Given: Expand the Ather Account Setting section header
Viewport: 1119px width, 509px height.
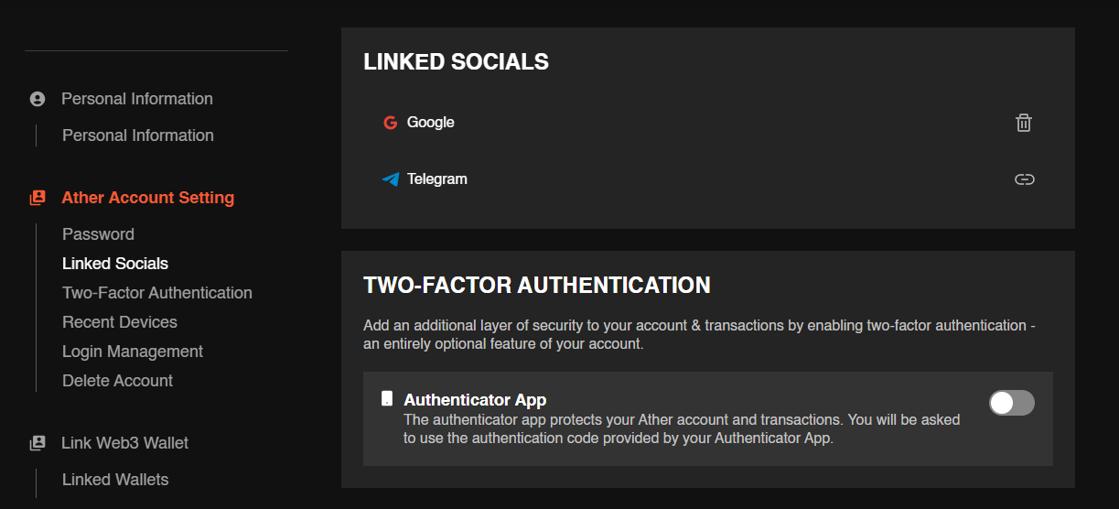Looking at the screenshot, I should click(147, 198).
